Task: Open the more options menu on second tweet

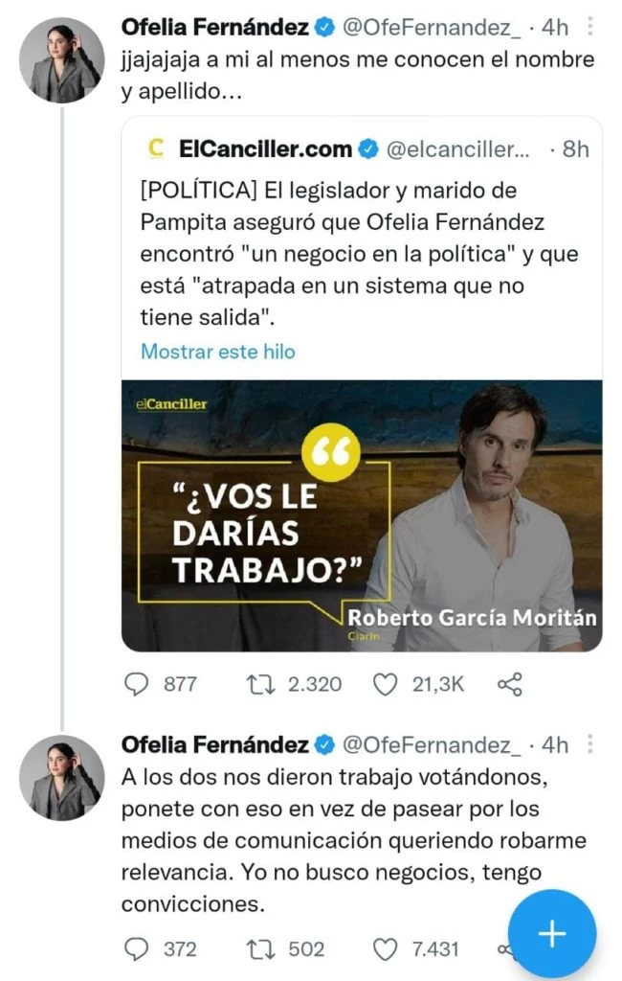Action: [x=590, y=743]
